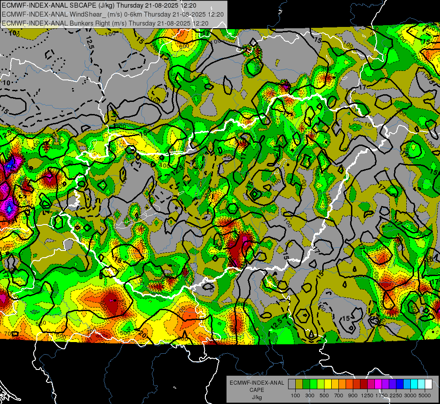Screen dimensions: 440x404
Task: Click the J/kg unit label in legend
Action: click(x=257, y=397)
